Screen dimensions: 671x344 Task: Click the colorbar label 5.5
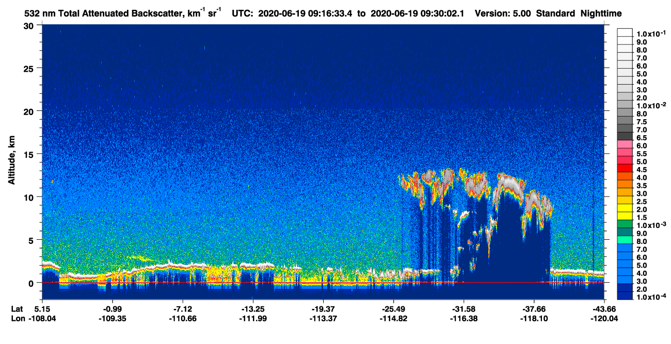(x=642, y=154)
